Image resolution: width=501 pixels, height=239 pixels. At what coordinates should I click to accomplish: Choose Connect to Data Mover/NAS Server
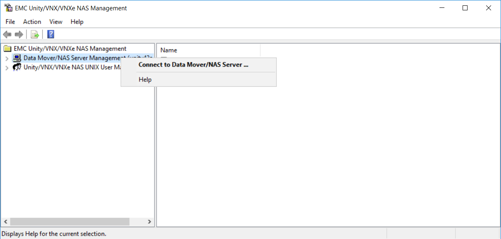(x=193, y=65)
